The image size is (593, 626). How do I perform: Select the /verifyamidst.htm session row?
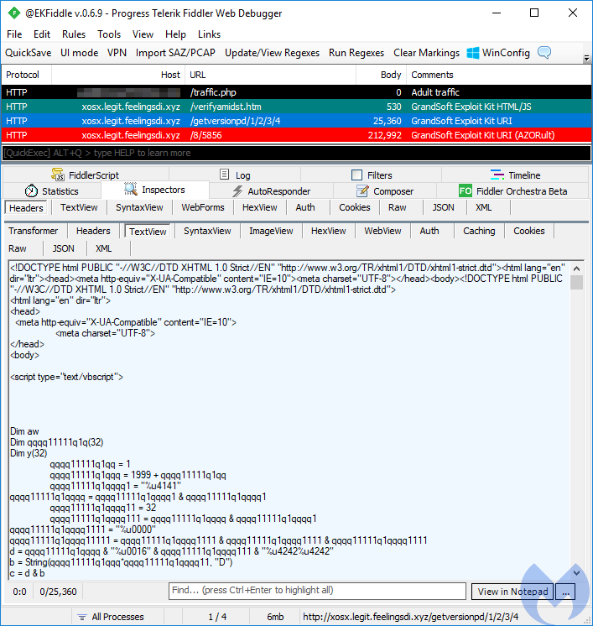pyautogui.click(x=296, y=107)
